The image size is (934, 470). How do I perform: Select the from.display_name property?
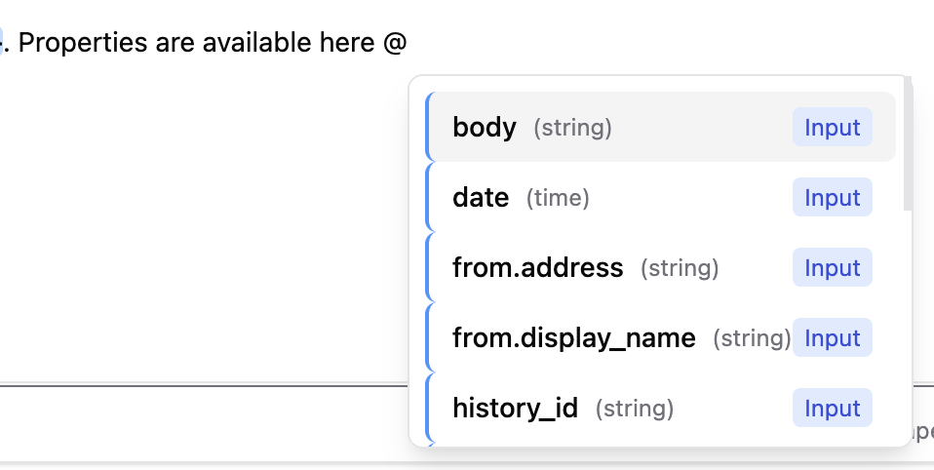573,338
